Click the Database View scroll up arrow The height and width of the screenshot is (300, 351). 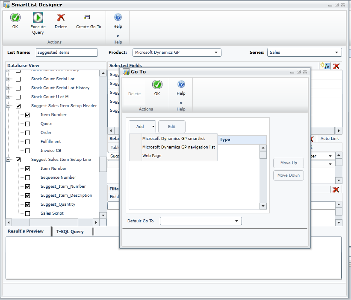coord(103,73)
